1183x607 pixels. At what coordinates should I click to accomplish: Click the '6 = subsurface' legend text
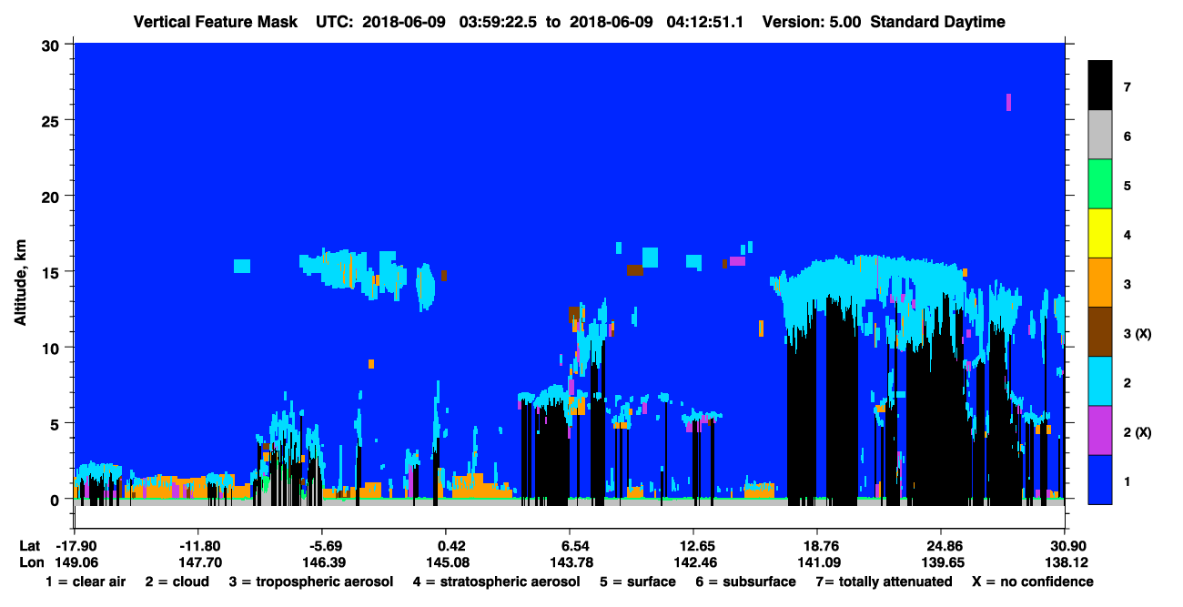744,582
